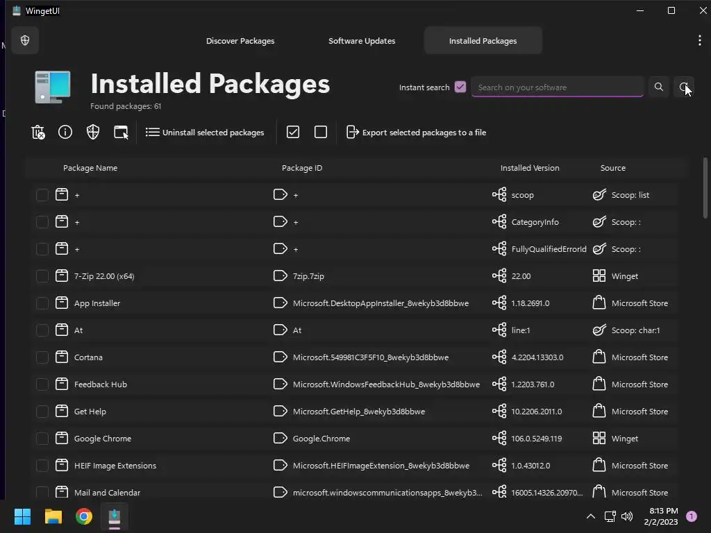Click the interactive window icon in toolbar
The image size is (711, 533).
tap(121, 132)
